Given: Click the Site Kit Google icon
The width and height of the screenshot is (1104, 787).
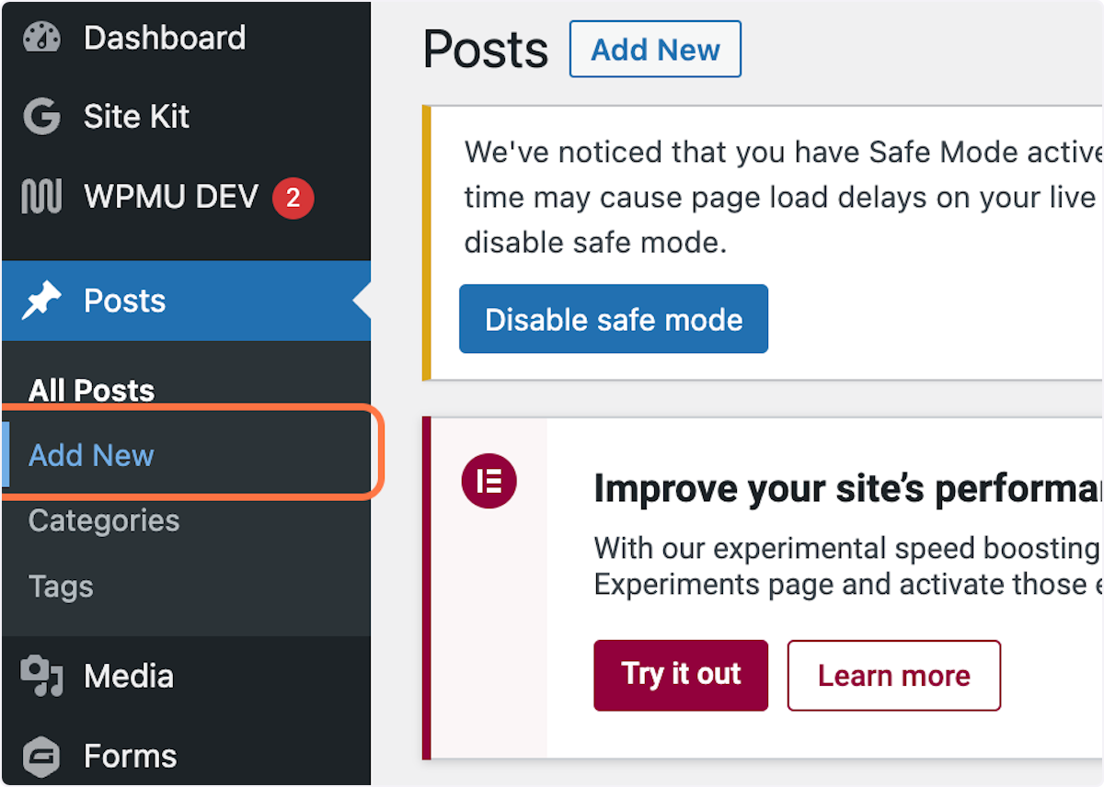Looking at the screenshot, I should pos(41,117).
